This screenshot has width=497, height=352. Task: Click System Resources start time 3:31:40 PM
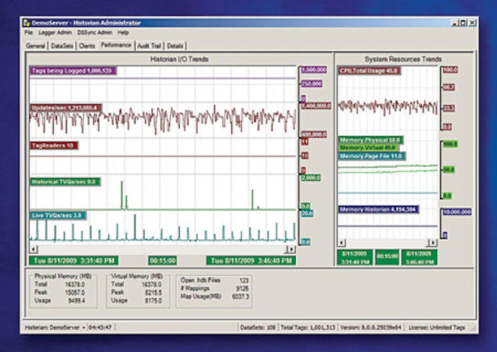[355, 258]
